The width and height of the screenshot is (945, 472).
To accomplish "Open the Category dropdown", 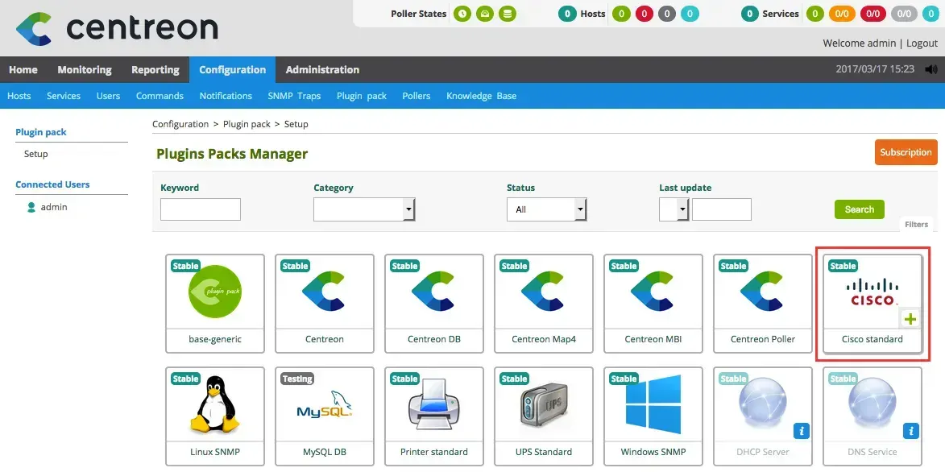I will 364,209.
